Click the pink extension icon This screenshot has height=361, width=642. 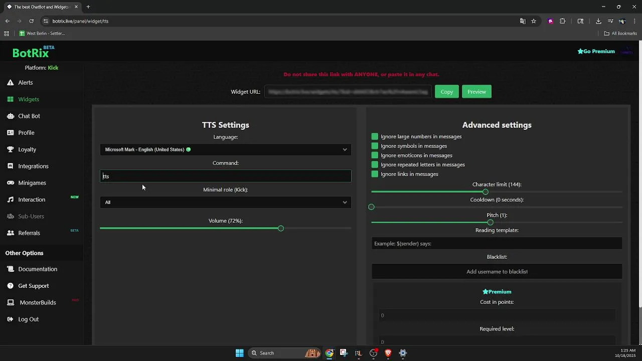pos(551,21)
